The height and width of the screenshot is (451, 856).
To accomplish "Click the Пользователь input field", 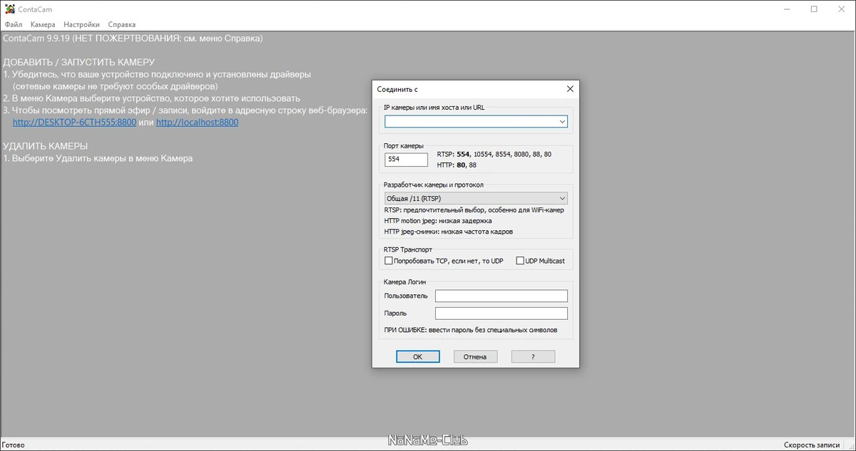I will (501, 296).
